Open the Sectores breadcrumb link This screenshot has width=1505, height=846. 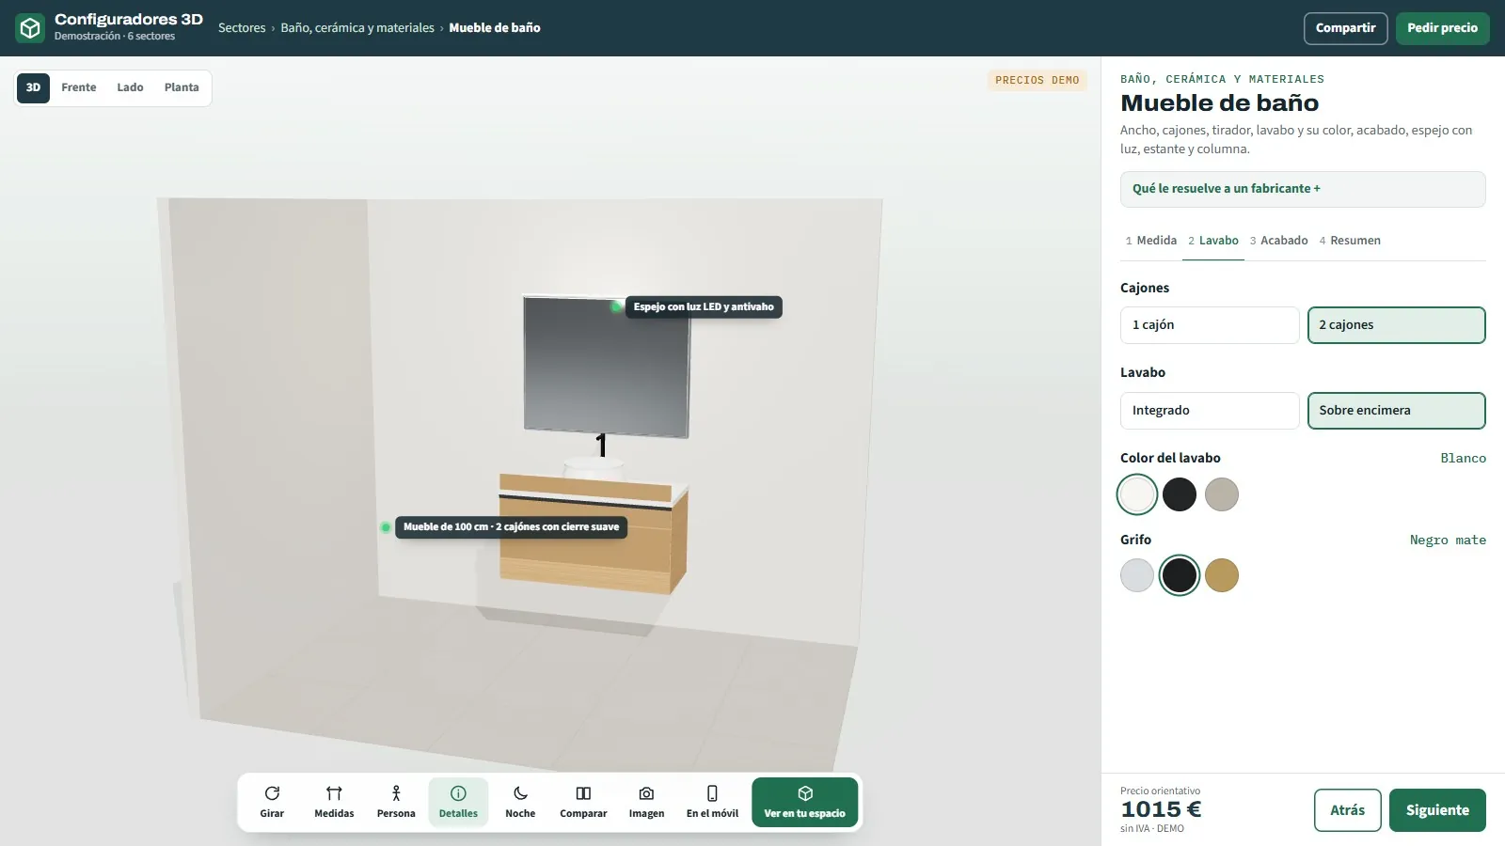pos(242,28)
